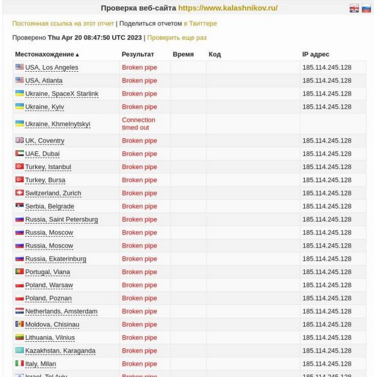Click the UAE flag beside Dubai
Viewport: 374px width, 377px height.
click(19, 153)
